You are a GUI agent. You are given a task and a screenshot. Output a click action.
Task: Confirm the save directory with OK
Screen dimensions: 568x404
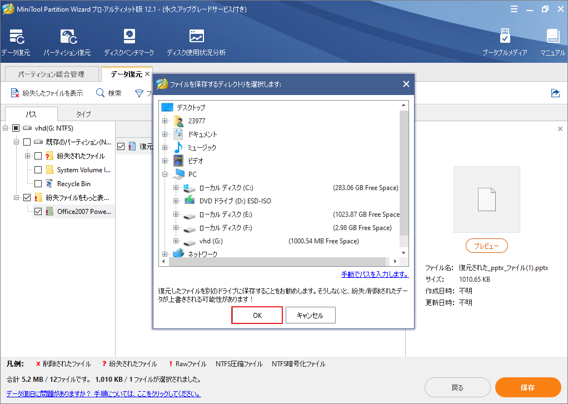(257, 315)
